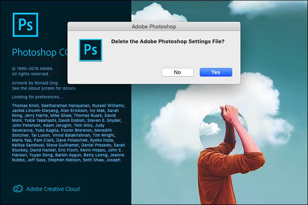Image resolution: width=308 pixels, height=205 pixels.
Task: Click See the About screen for details
Action: [44, 88]
